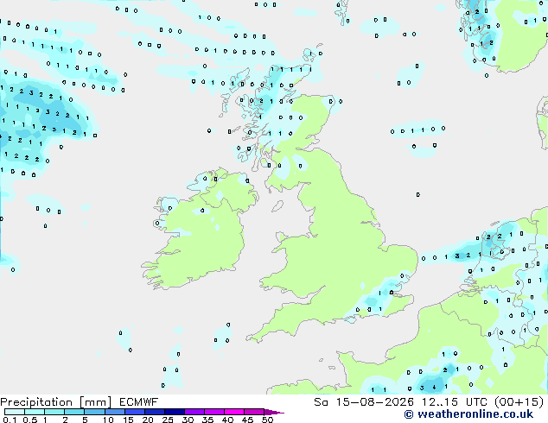Viewport: 548px width, 423px height.
Task: Click the '10' legend value
Action: pos(108,420)
